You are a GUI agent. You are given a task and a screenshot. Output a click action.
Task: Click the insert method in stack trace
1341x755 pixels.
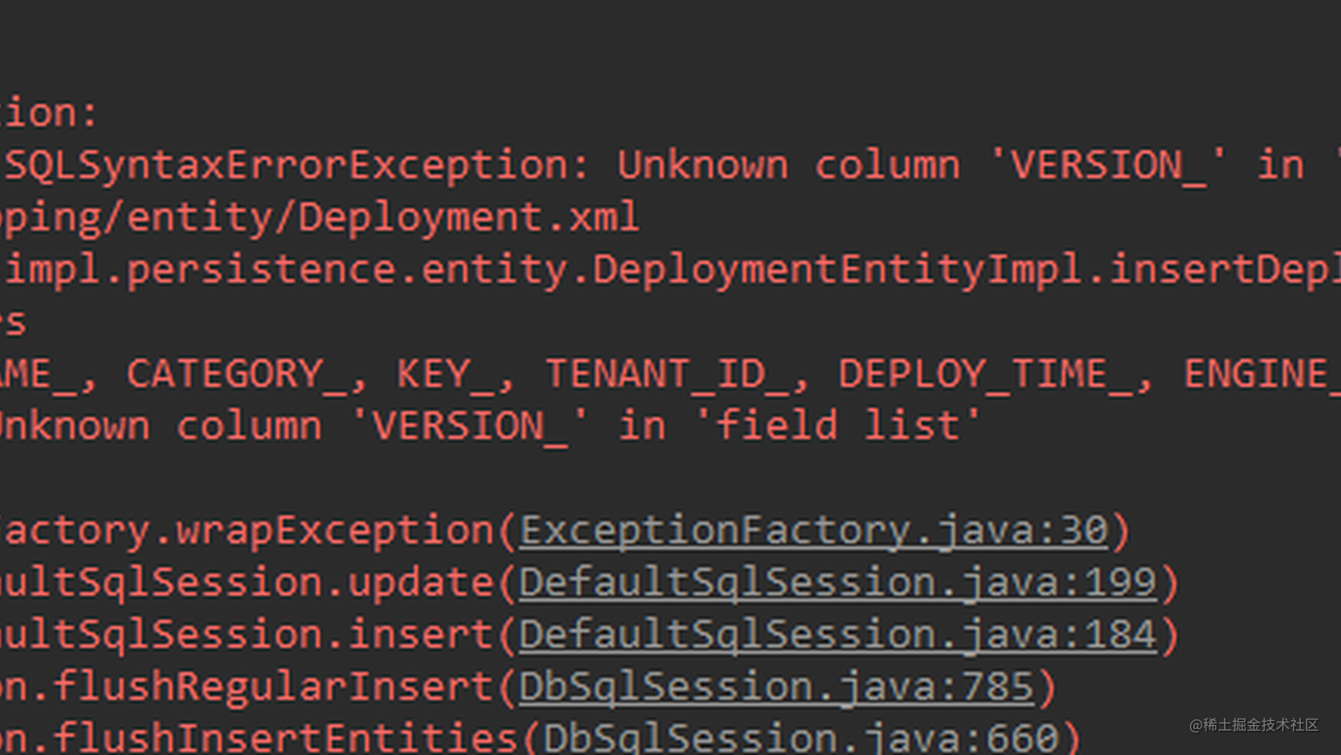tap(420, 635)
